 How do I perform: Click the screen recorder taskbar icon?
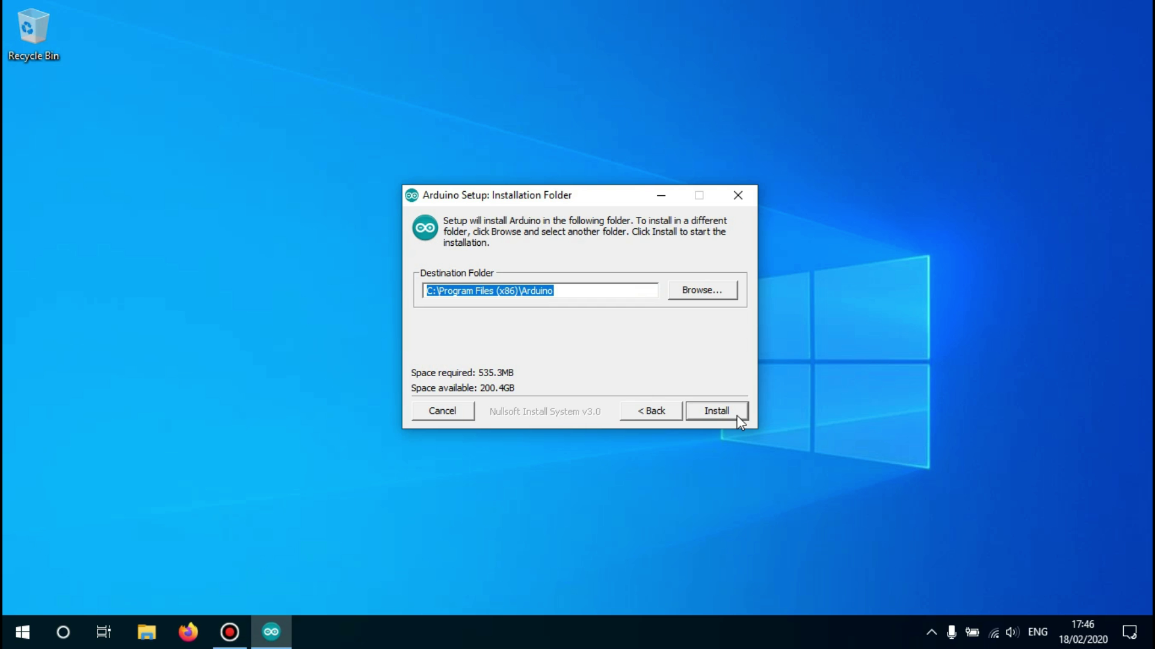229,631
